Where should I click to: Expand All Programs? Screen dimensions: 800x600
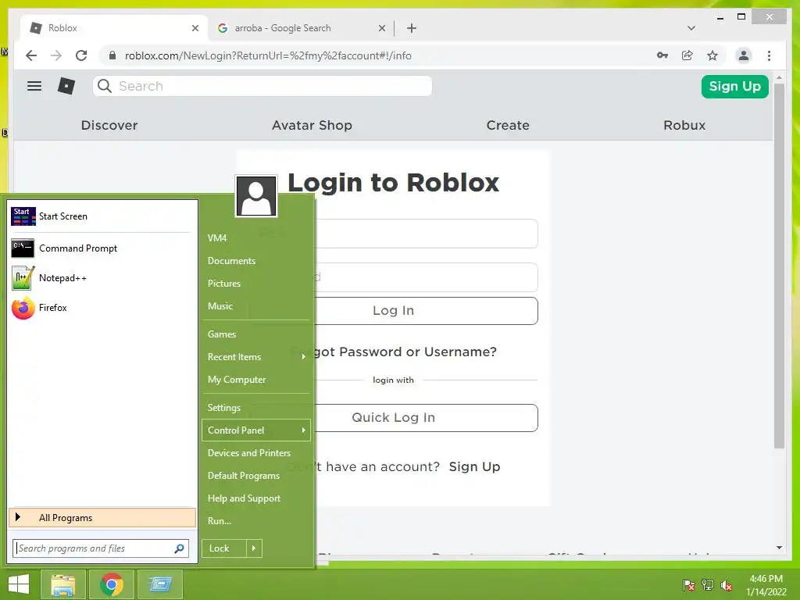pos(102,518)
